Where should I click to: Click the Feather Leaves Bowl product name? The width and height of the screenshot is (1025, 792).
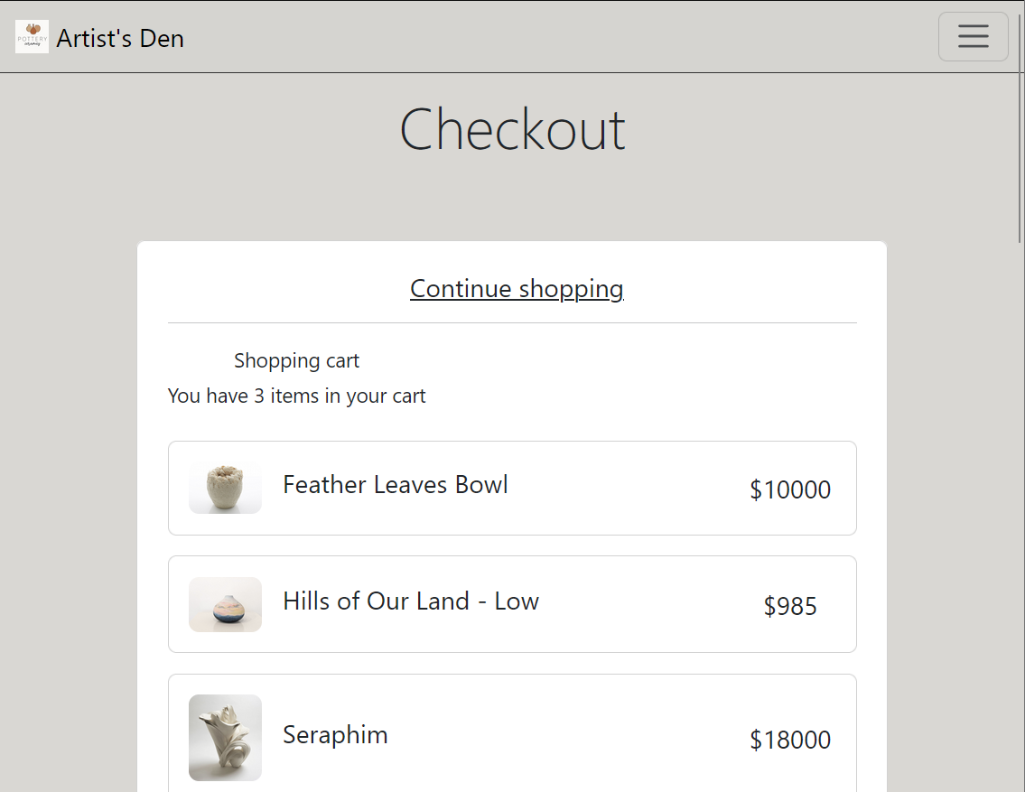[x=395, y=484]
